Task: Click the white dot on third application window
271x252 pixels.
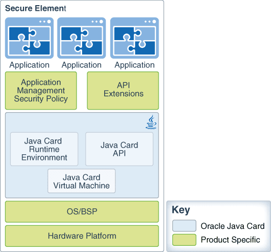Action: [154, 22]
